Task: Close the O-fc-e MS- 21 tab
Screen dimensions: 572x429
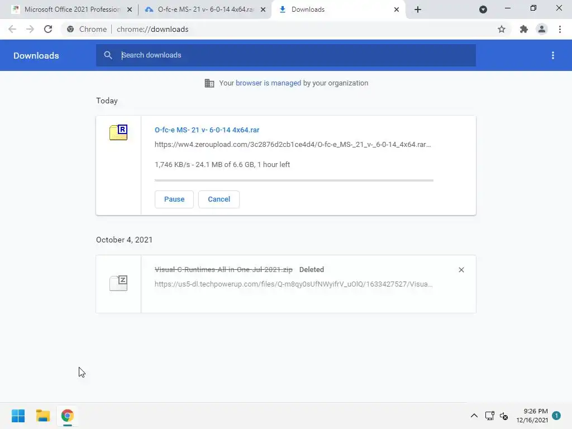Action: pyautogui.click(x=263, y=9)
